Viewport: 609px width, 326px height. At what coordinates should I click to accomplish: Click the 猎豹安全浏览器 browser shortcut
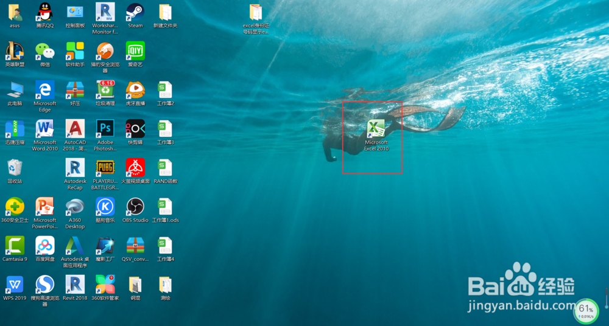(x=105, y=57)
